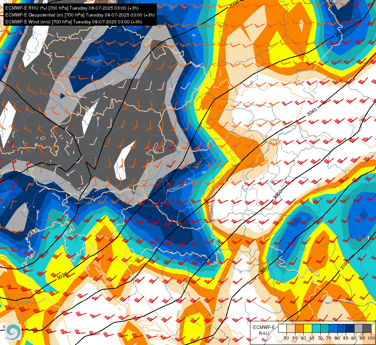This screenshot has width=376, height=345.
Task: Click the 3040 geopotential contour label
Action: coord(312,112)
